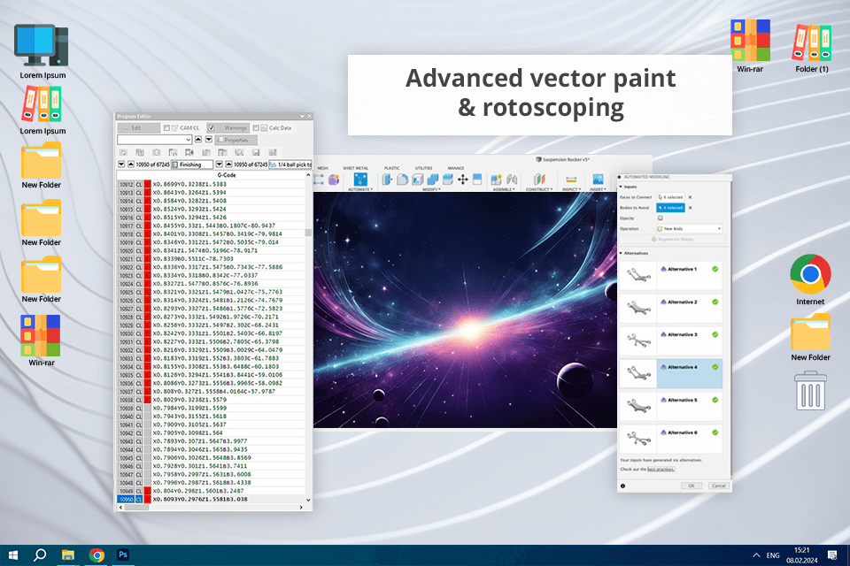
Task: Click the horizontal scrollbar thumb in Program Editor
Action: point(136,508)
